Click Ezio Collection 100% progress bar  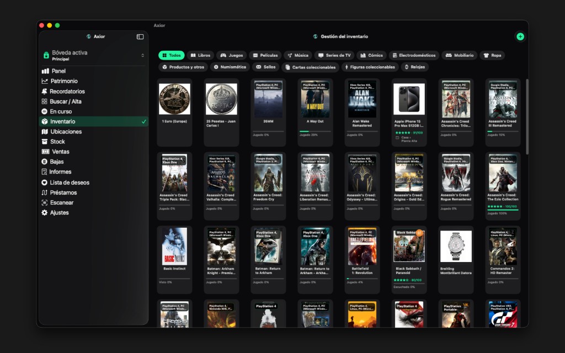tap(503, 210)
